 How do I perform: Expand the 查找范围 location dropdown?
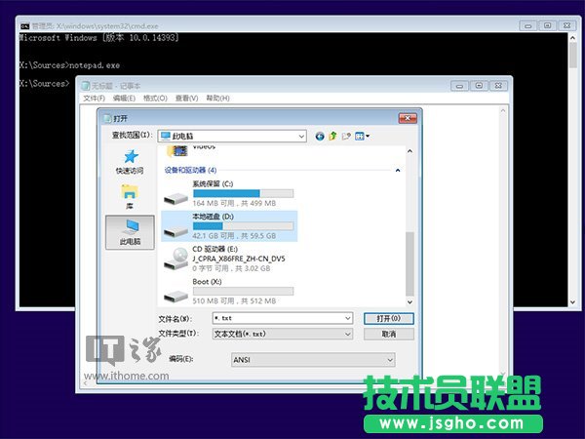[x=304, y=136]
